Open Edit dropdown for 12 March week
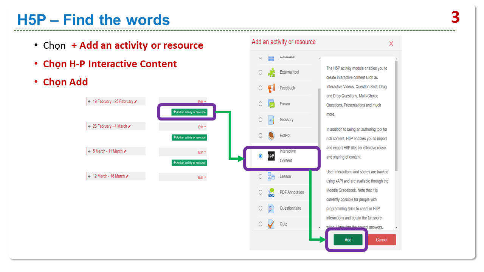The height and width of the screenshot is (272, 484). tap(202, 178)
